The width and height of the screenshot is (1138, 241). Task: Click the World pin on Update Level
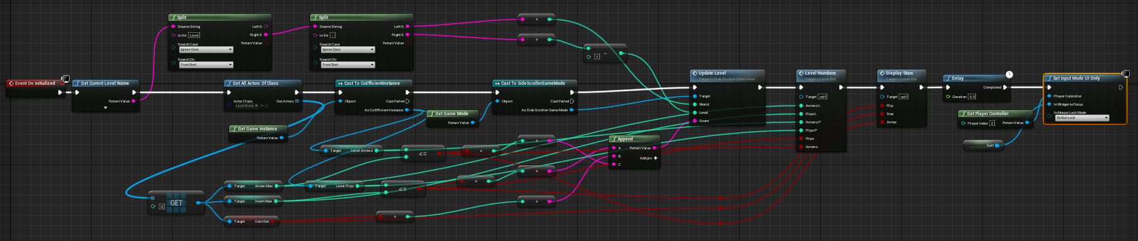click(x=695, y=104)
